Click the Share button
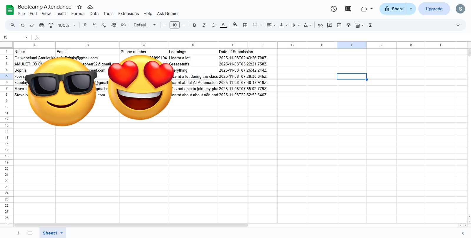Image resolution: width=471 pixels, height=238 pixels. (x=394, y=9)
